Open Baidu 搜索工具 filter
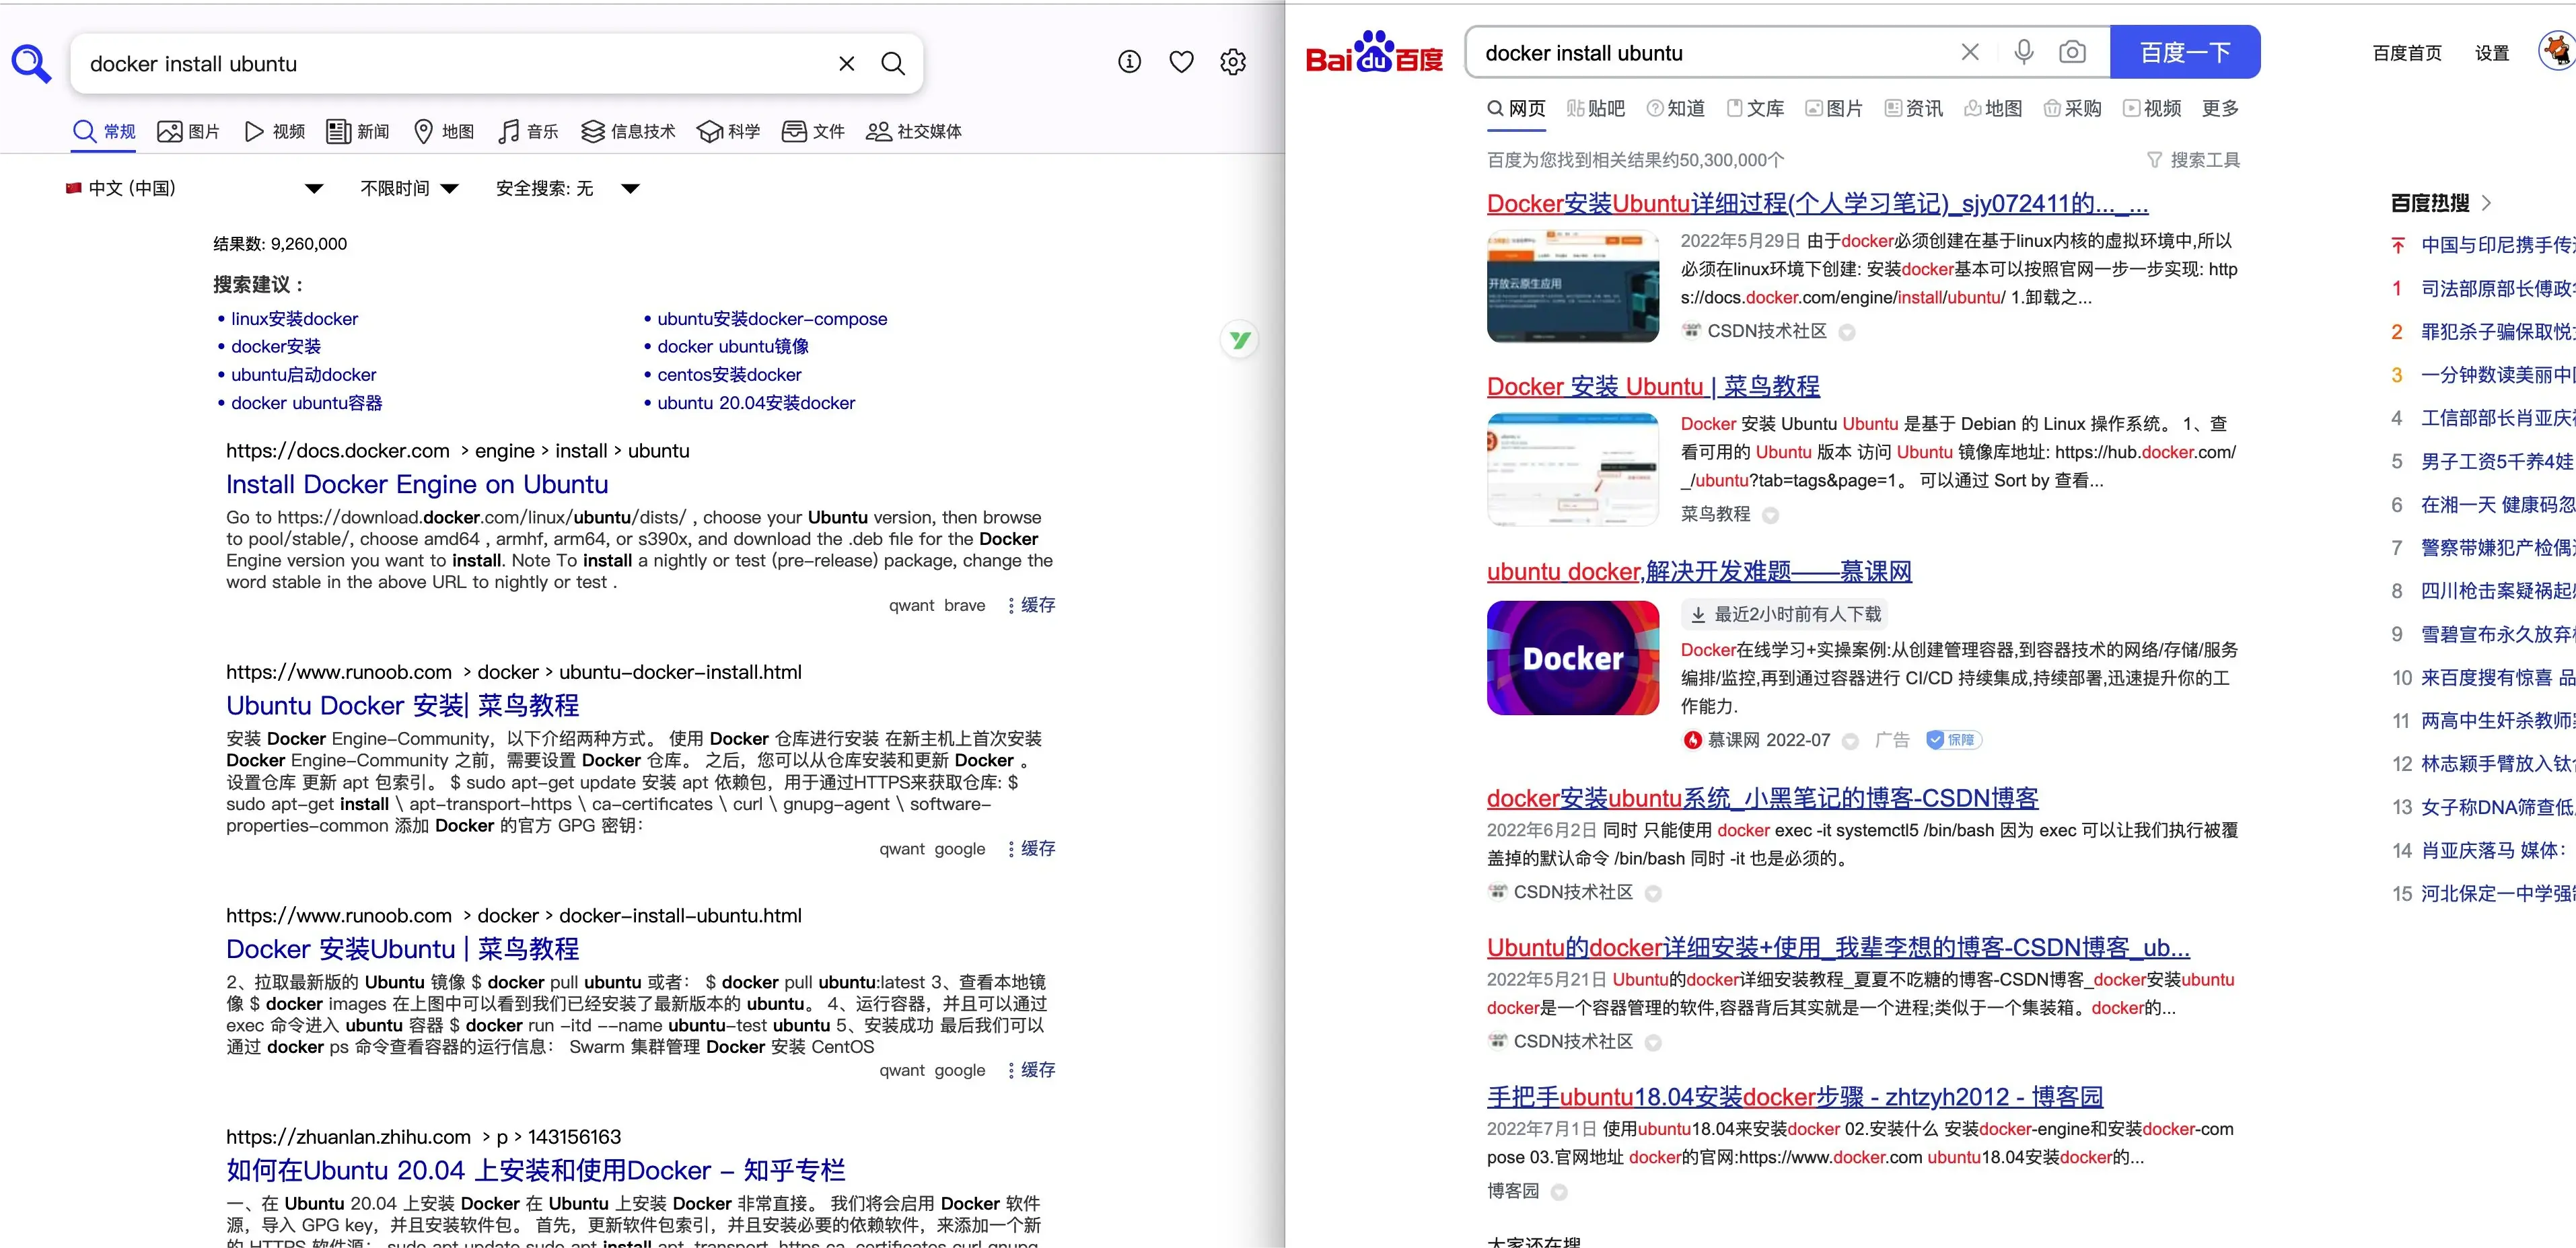 click(2193, 160)
